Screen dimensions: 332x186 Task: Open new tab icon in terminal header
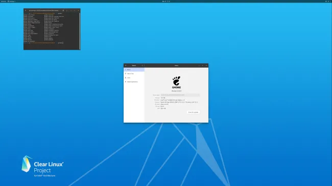(26, 10)
